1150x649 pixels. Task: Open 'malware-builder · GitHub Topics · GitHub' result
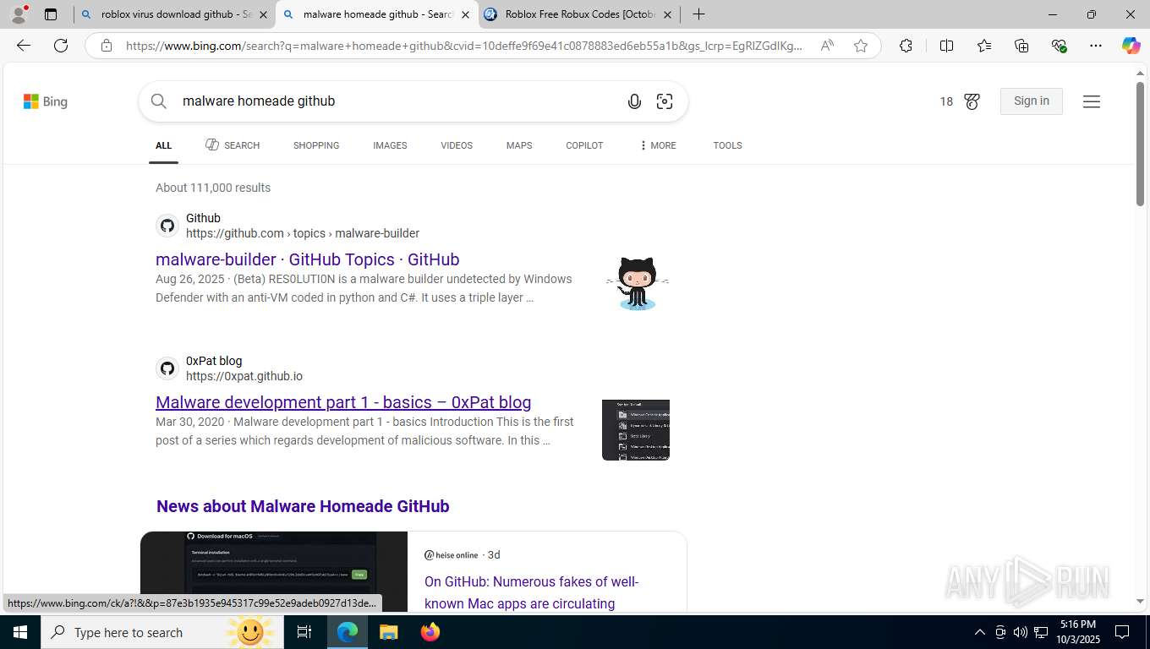click(x=308, y=259)
